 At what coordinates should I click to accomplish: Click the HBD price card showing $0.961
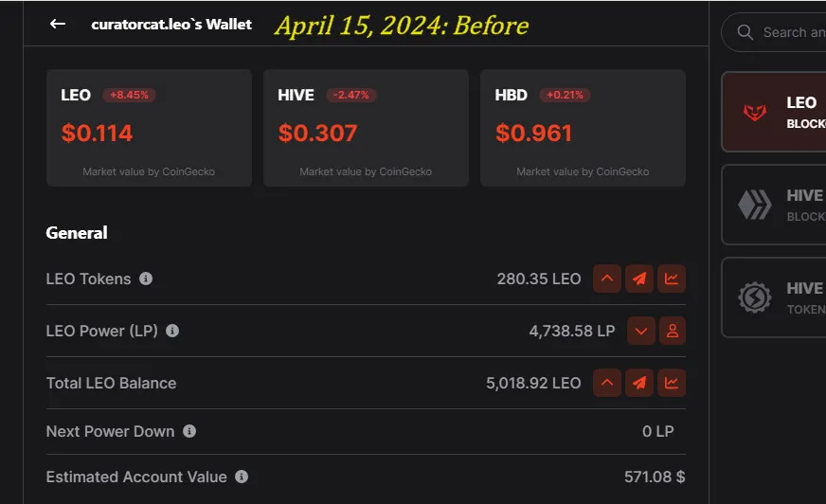click(583, 128)
